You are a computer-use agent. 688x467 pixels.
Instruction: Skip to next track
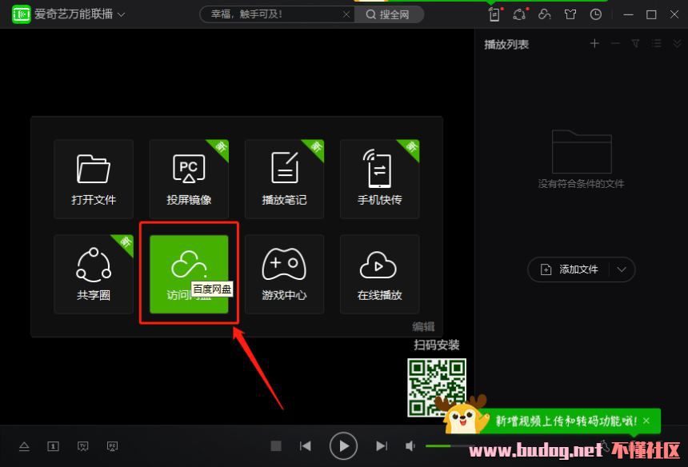point(382,446)
